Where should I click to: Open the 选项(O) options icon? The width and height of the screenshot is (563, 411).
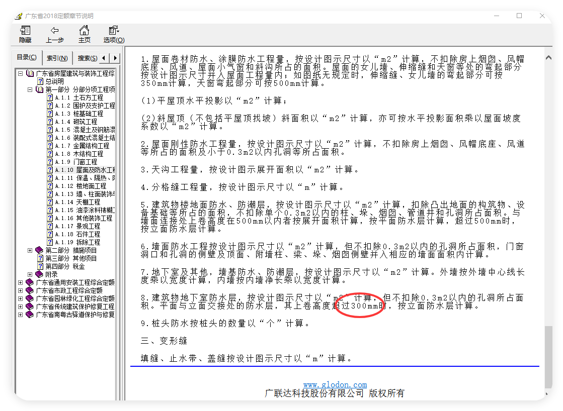[114, 30]
